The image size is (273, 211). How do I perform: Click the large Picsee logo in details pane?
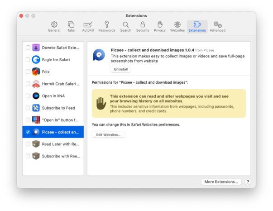tap(99, 55)
